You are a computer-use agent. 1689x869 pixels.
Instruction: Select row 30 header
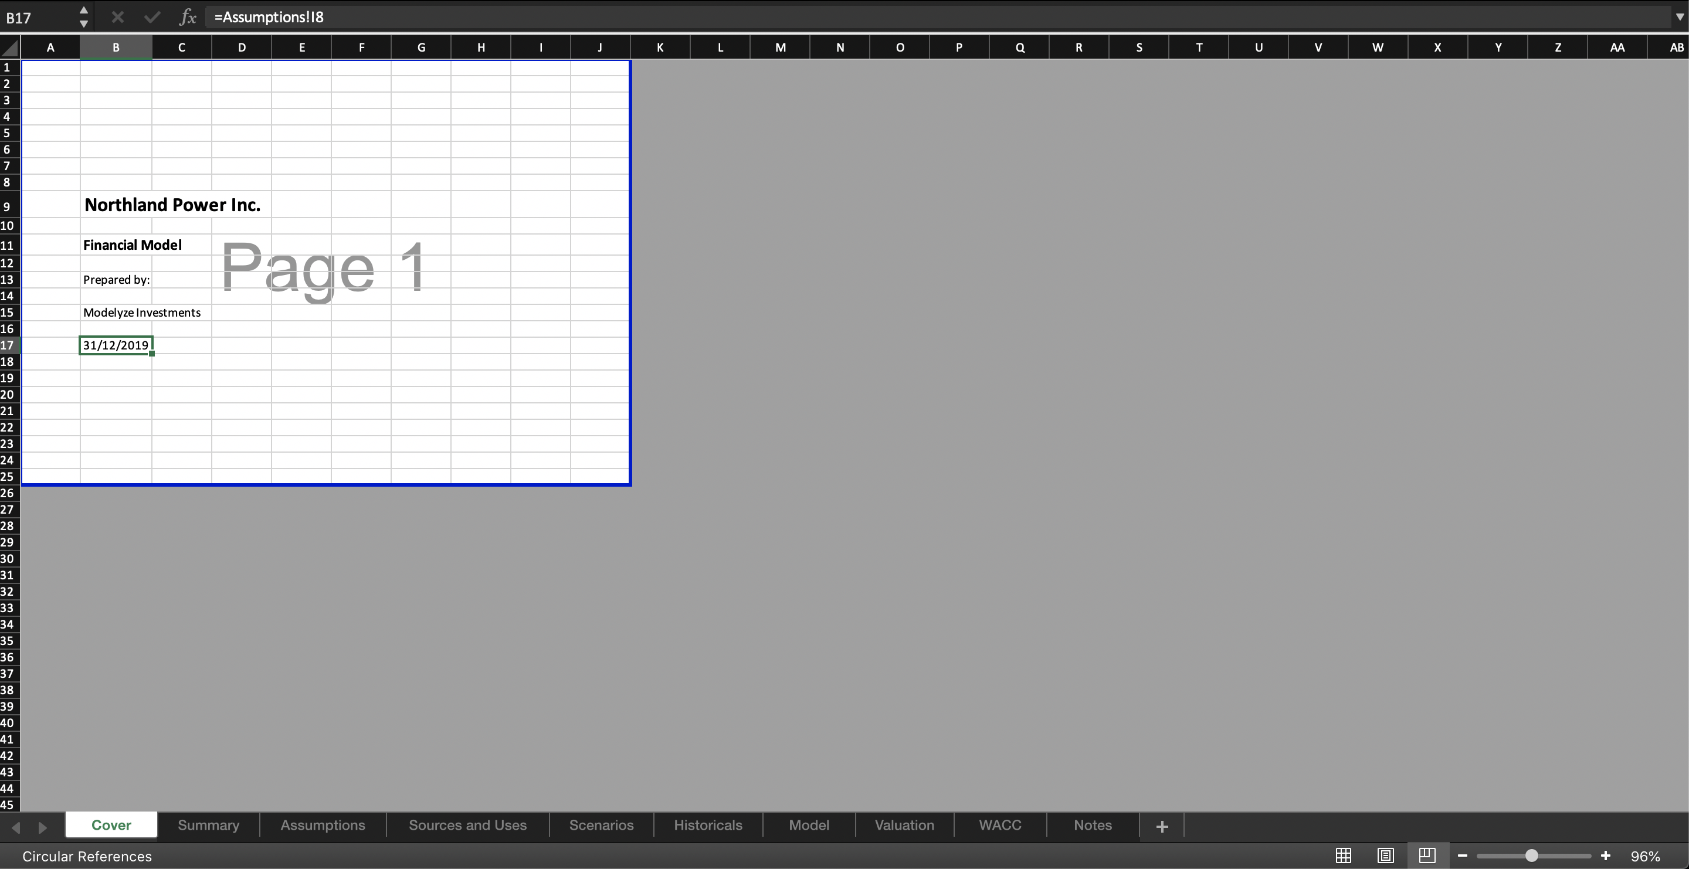click(x=9, y=559)
